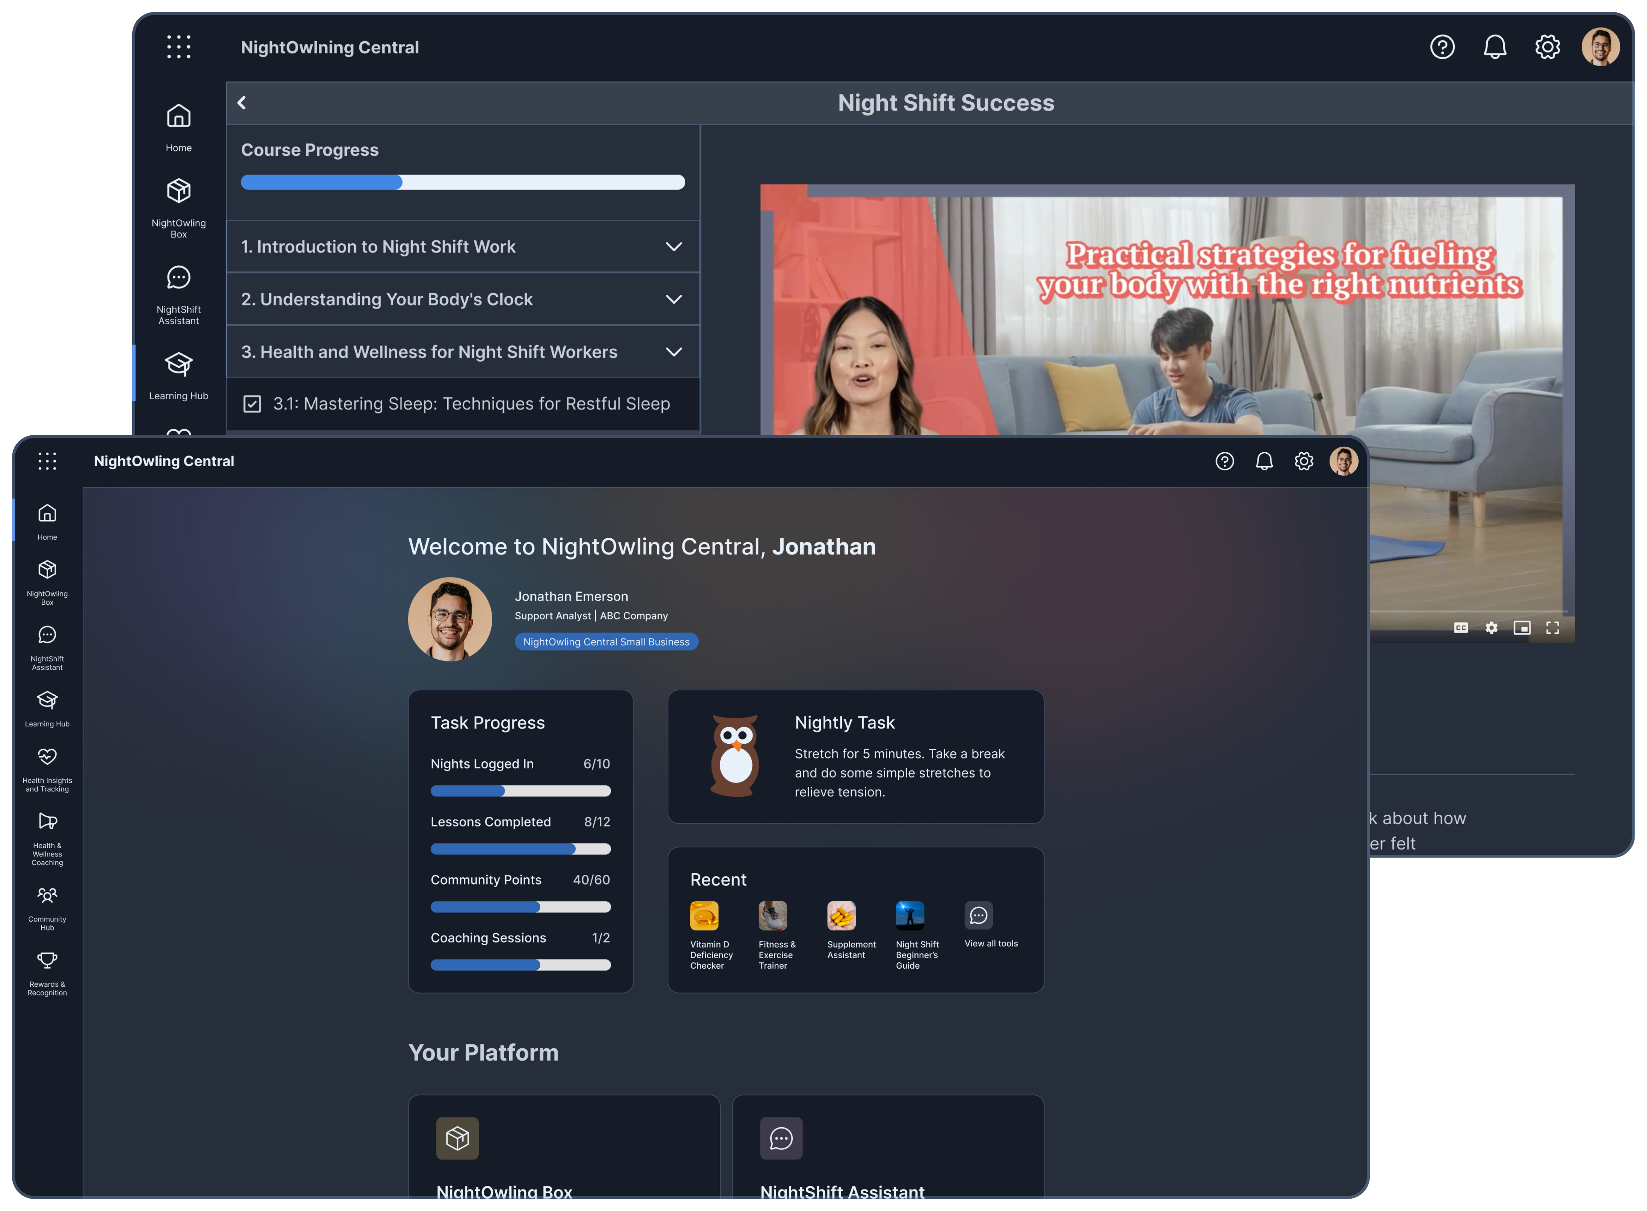This screenshot has height=1211, width=1647.
Task: Click NightOwling Central title in front window
Action: (164, 461)
